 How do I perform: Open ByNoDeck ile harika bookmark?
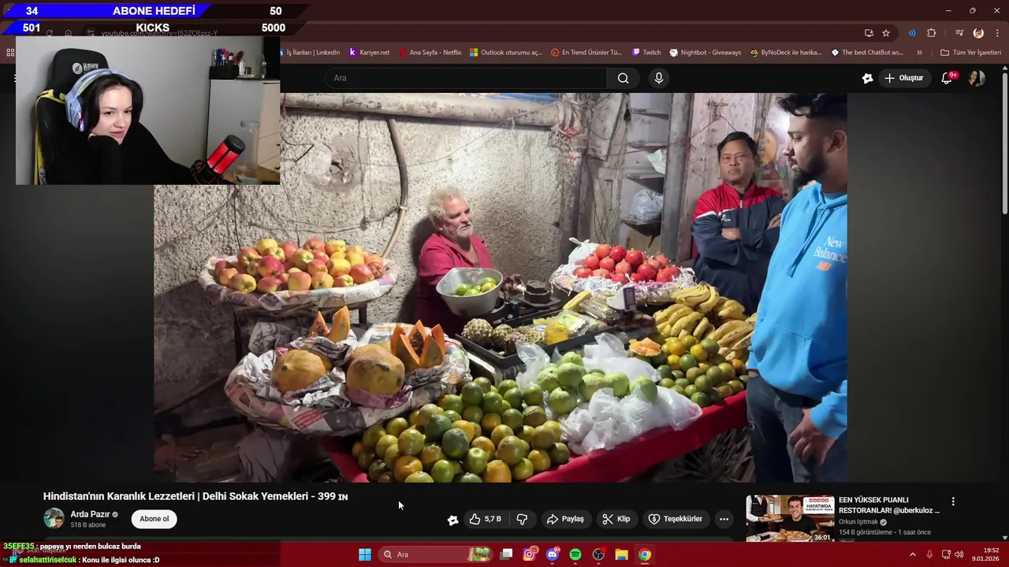[x=785, y=53]
